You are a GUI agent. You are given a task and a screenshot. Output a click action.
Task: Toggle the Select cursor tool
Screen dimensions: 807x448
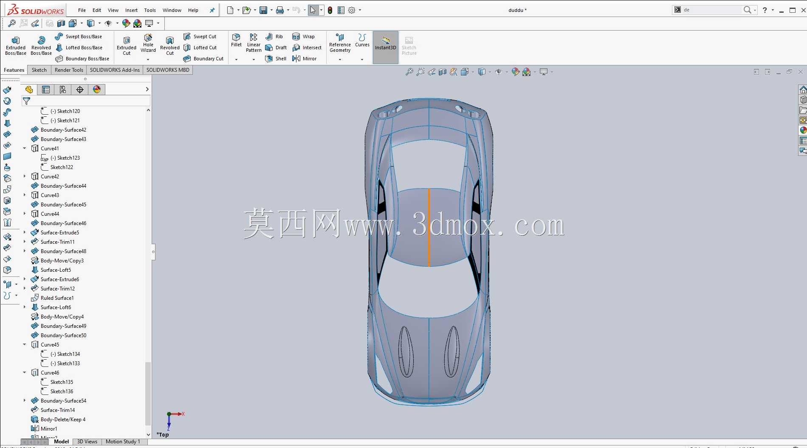coord(313,10)
